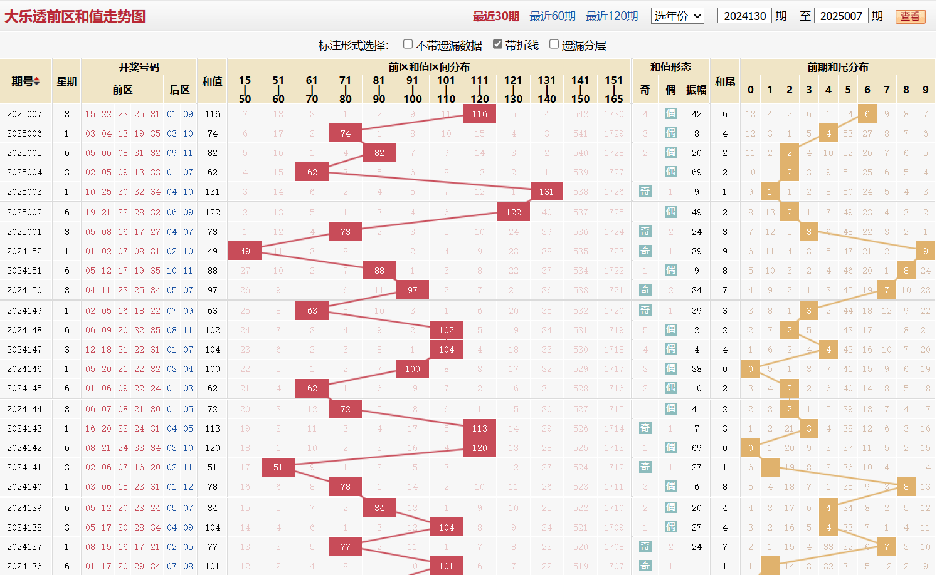942x575 pixels.
Task: Select the red 82 cell for 2025005
Action: point(379,153)
